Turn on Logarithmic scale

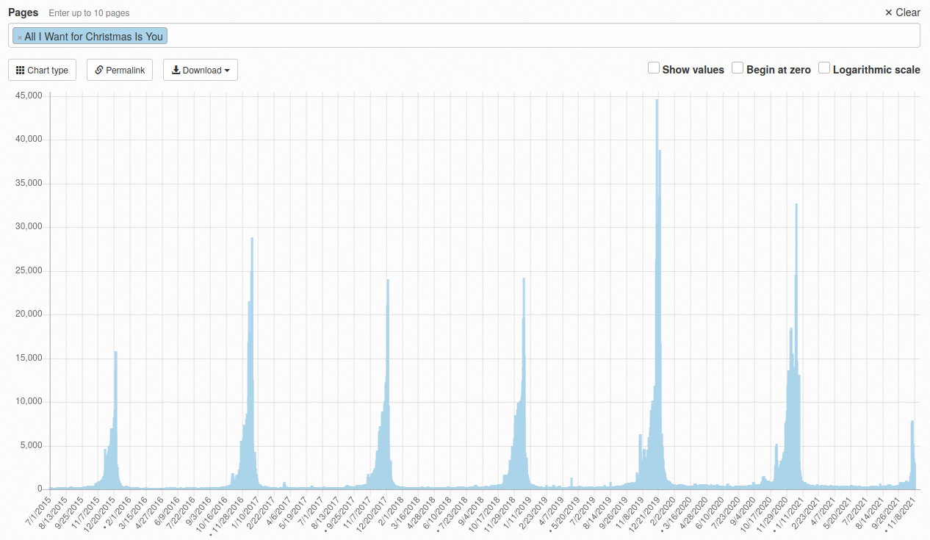pos(824,68)
